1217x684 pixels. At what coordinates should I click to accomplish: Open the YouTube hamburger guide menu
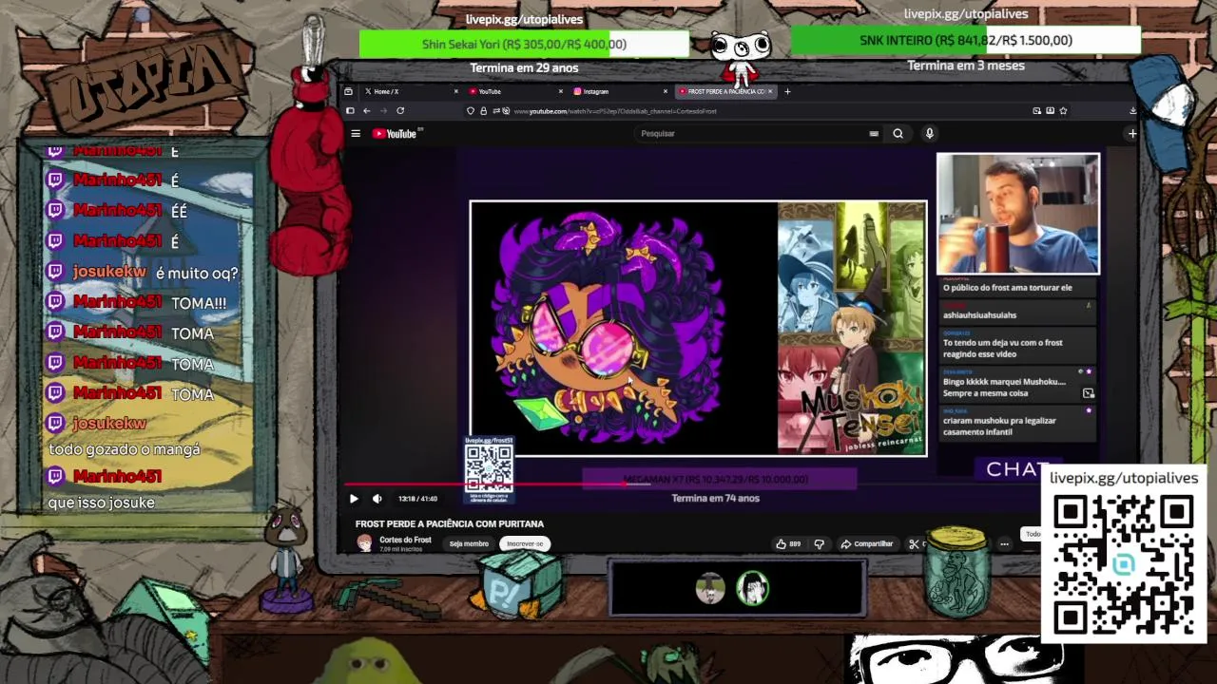click(356, 134)
